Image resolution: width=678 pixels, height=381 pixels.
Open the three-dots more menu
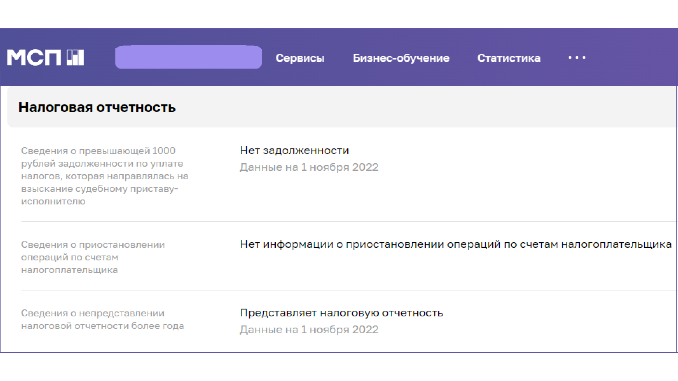click(577, 57)
